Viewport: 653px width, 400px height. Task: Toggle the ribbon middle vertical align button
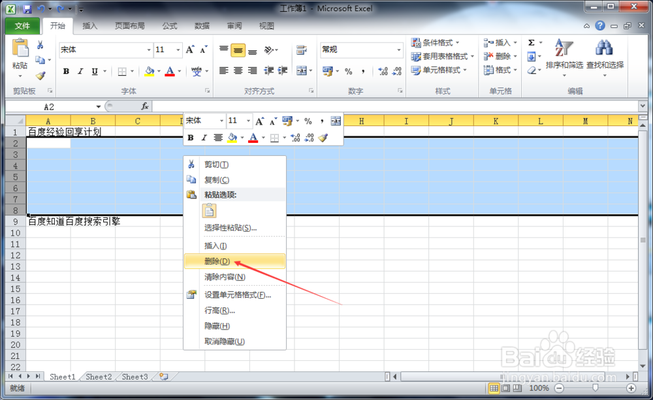[x=238, y=50]
